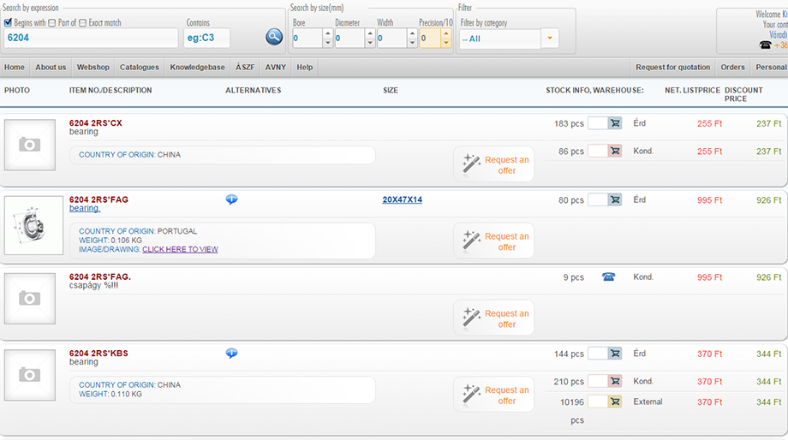This screenshot has height=440, width=788.
Task: Decrease the Width size value
Action: pyautogui.click(x=411, y=43)
